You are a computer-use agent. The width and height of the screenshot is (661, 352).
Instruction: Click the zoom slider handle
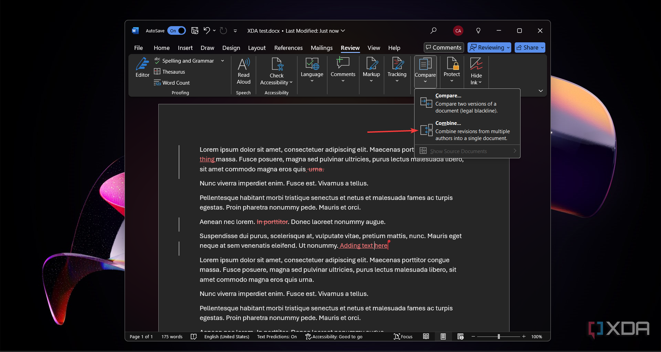pos(499,337)
